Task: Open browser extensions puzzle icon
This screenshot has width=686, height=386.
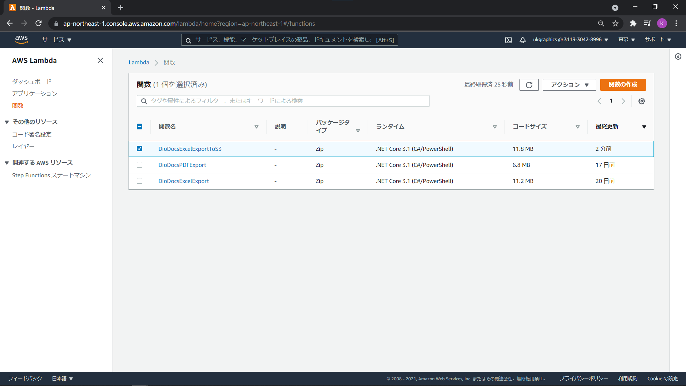Action: [633, 23]
